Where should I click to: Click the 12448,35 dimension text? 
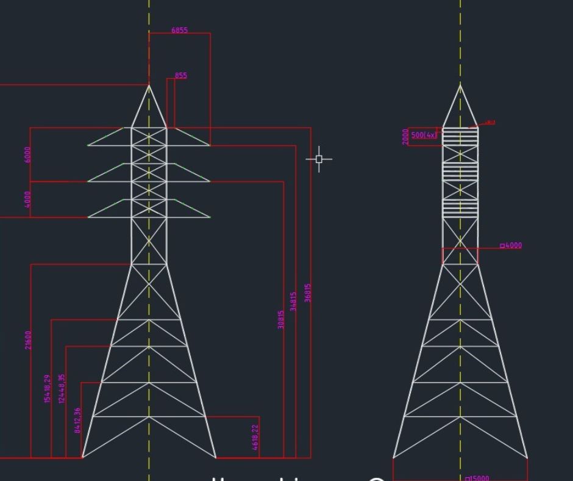[x=62, y=388]
